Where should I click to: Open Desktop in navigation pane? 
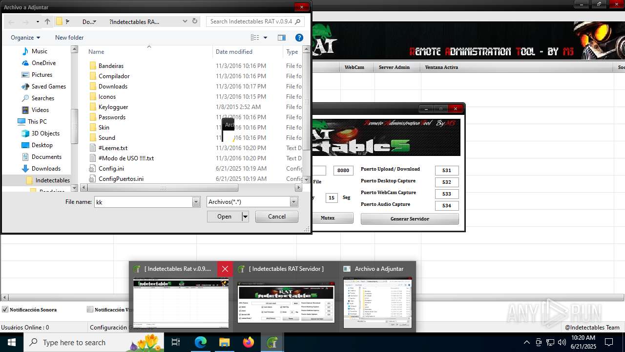coord(42,145)
